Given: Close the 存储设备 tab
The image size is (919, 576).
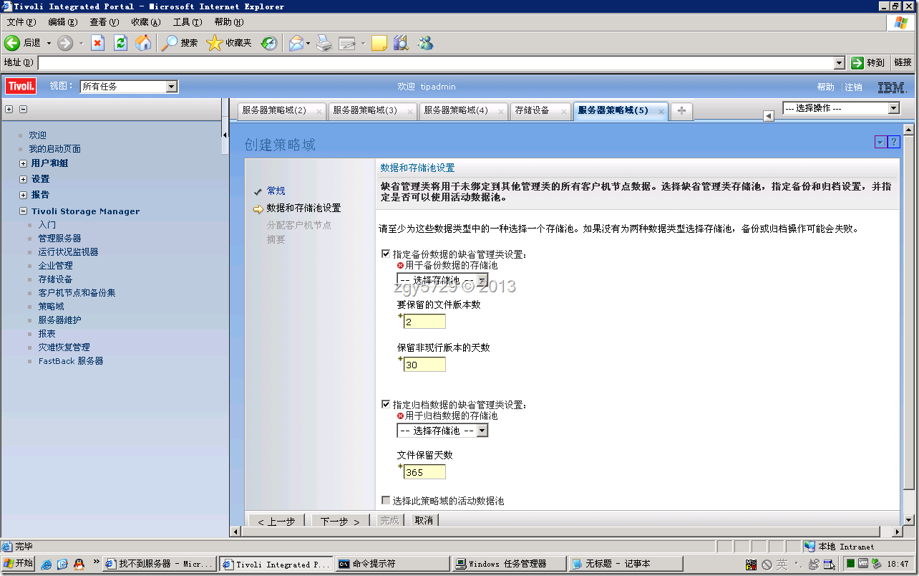Looking at the screenshot, I should pos(564,111).
